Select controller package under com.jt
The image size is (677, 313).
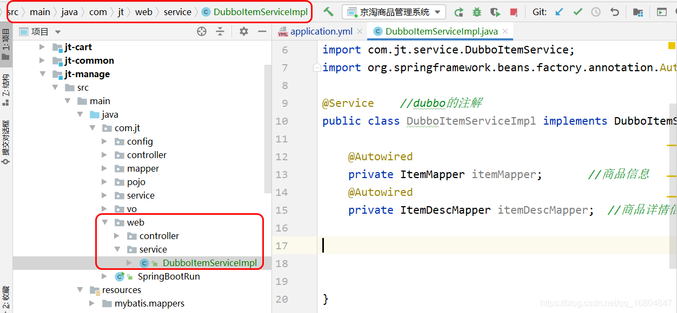click(x=147, y=155)
